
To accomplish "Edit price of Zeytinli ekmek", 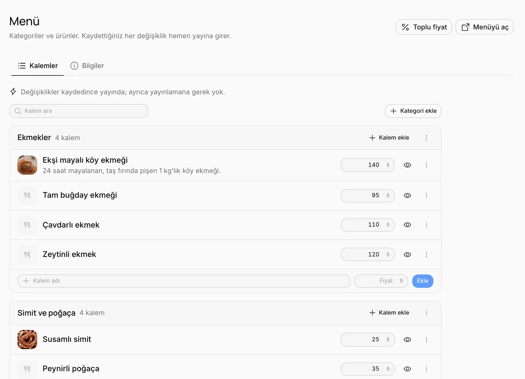I will pos(367,254).
